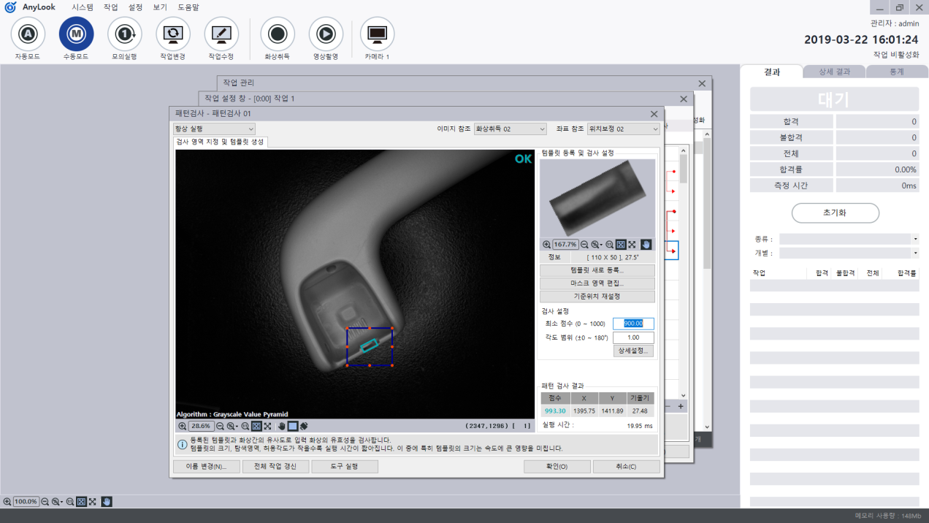Open the 작업 menu
Image resolution: width=929 pixels, height=523 pixels.
click(x=110, y=7)
